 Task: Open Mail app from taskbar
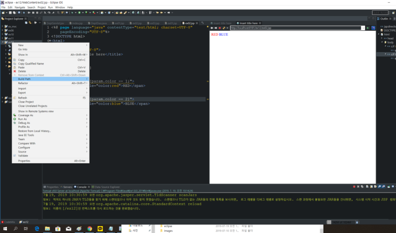point(68,229)
